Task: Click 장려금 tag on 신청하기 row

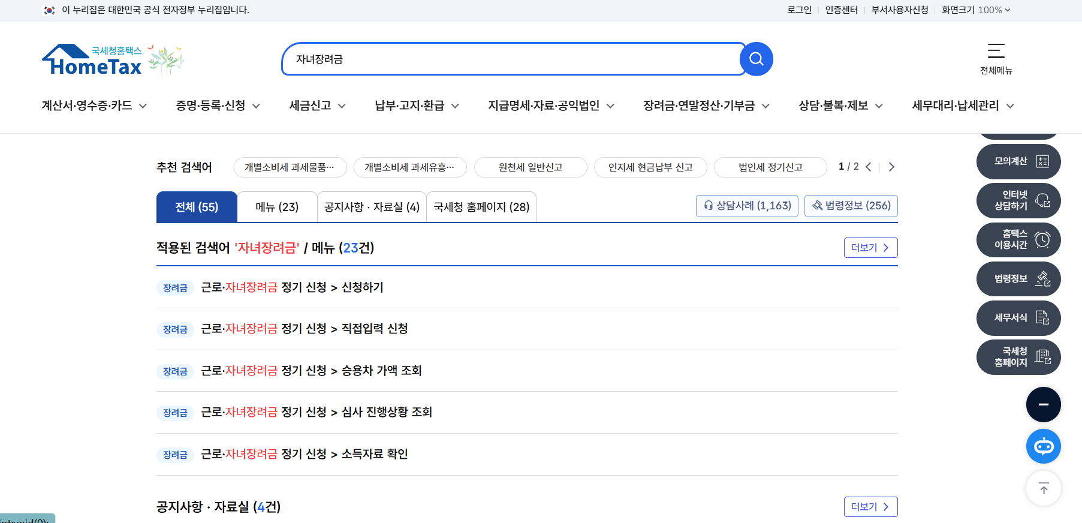Action: tap(175, 288)
